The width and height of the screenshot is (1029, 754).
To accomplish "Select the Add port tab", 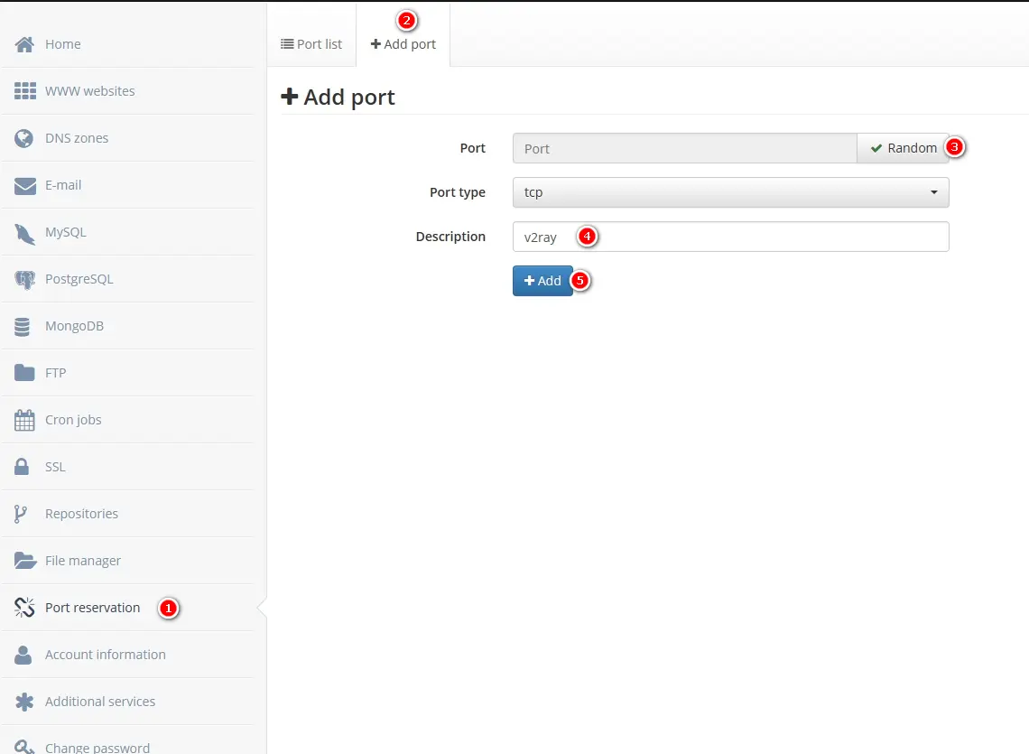I will click(403, 44).
